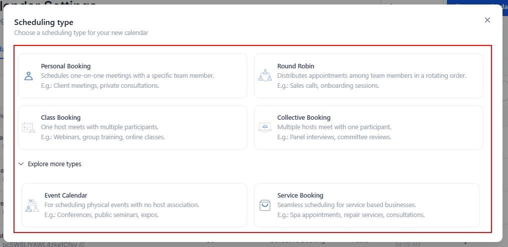Click the "Client meetings, private consultations" example text
Screen dimensions: 508x247
[100, 85]
